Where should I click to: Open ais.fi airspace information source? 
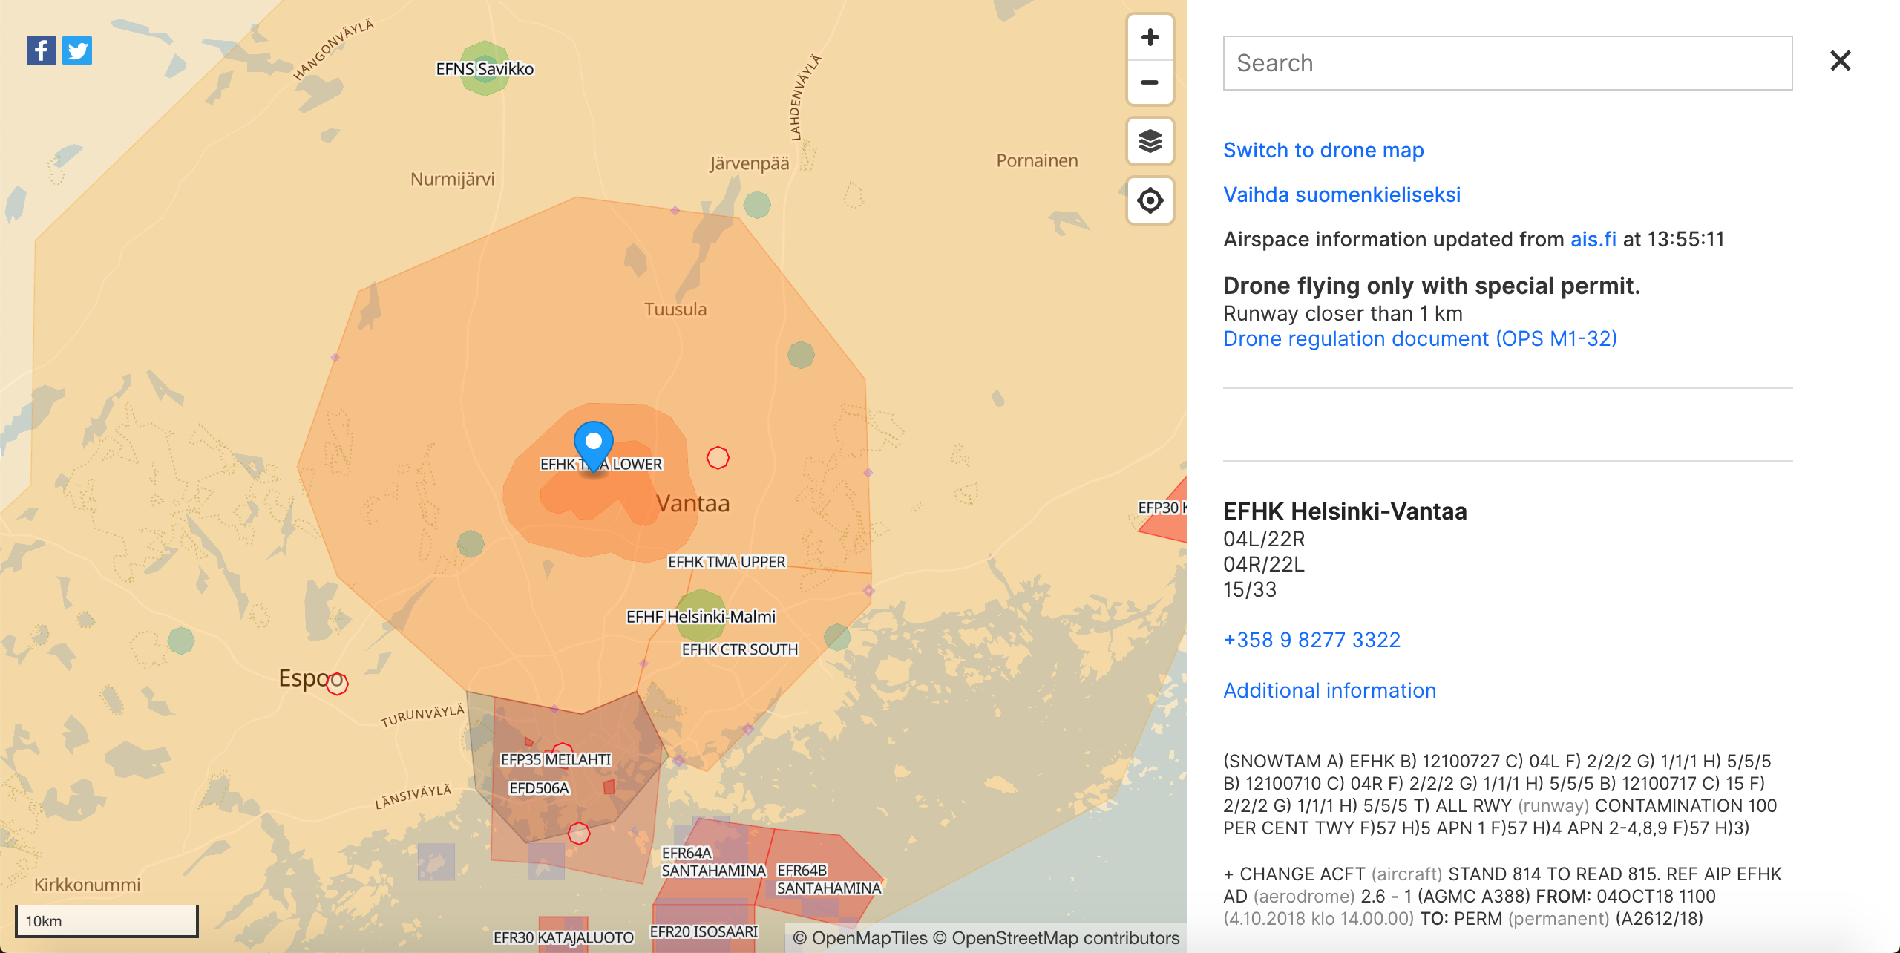[1595, 238]
